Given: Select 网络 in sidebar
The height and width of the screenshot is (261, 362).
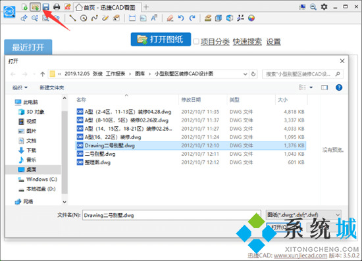Looking at the screenshot, I should coord(24,202).
